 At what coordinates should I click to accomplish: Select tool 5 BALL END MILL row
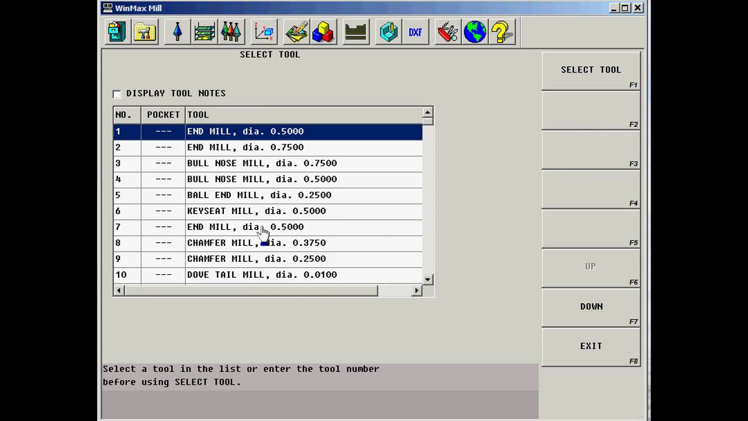[268, 195]
